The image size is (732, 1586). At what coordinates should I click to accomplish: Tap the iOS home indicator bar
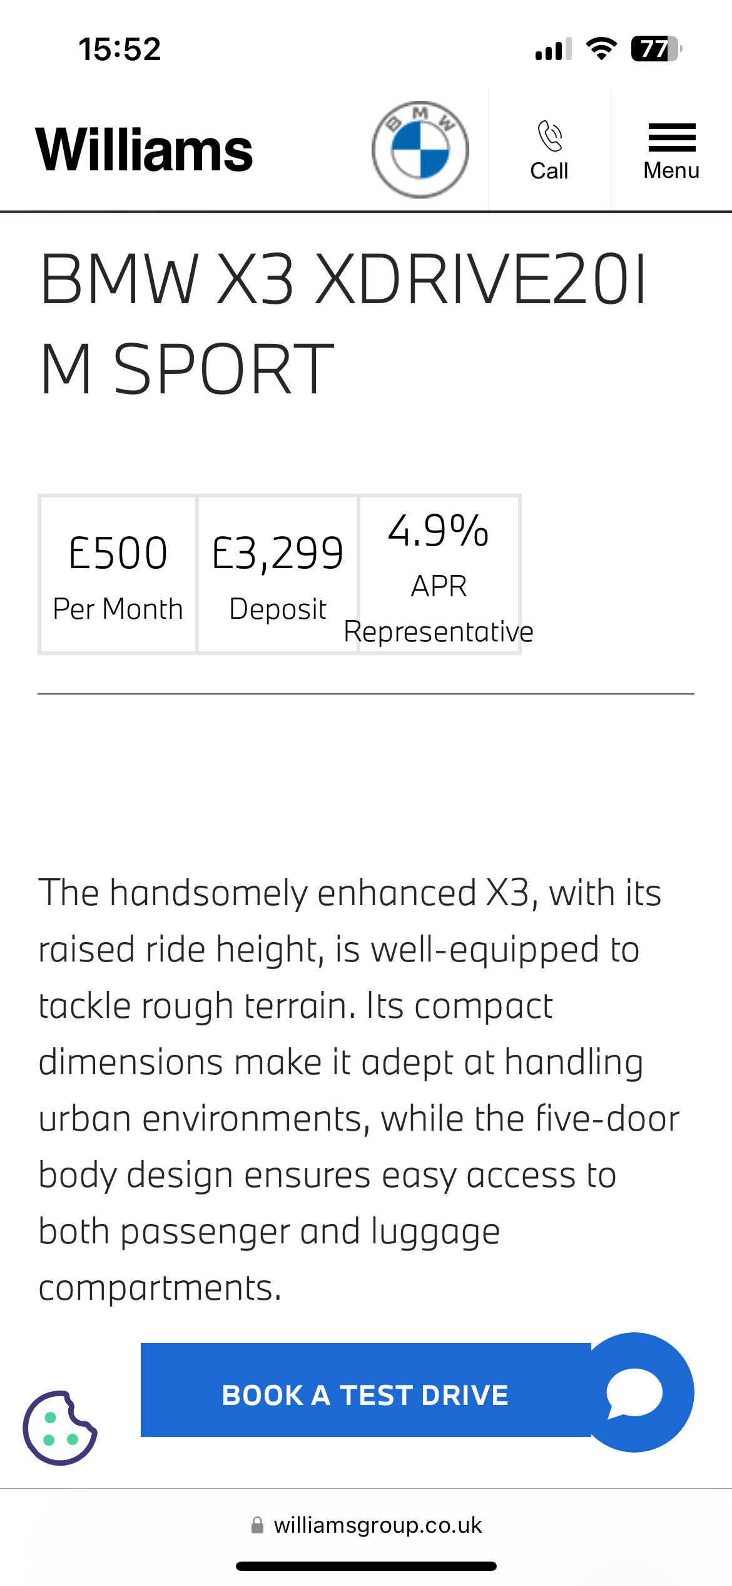pos(366,1566)
